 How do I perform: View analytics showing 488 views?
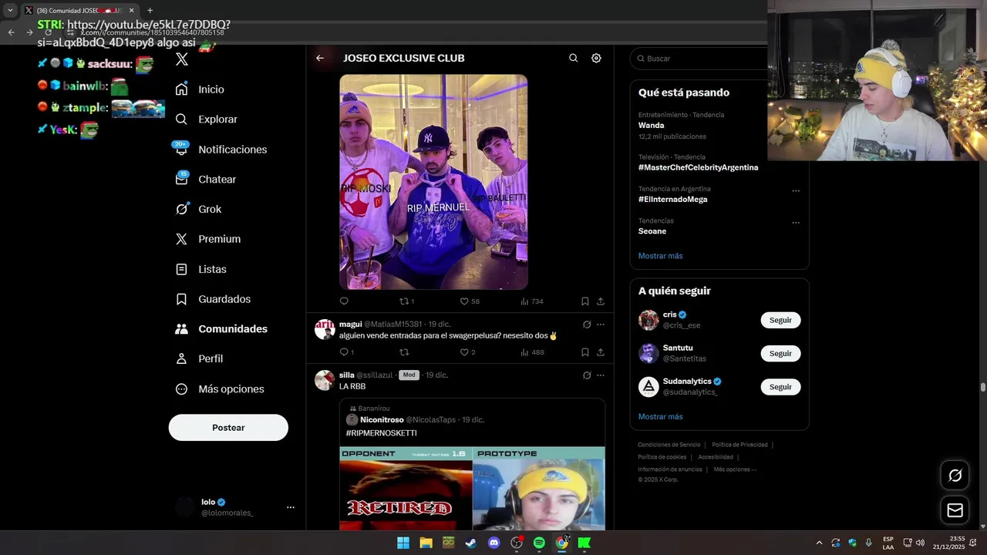coord(531,352)
